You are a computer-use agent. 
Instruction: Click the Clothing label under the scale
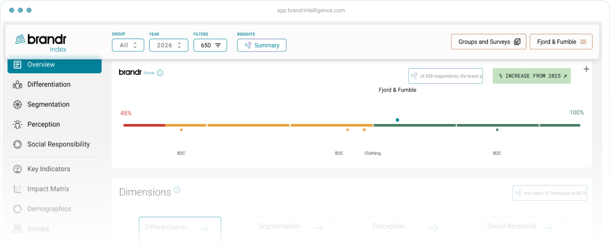coord(373,153)
